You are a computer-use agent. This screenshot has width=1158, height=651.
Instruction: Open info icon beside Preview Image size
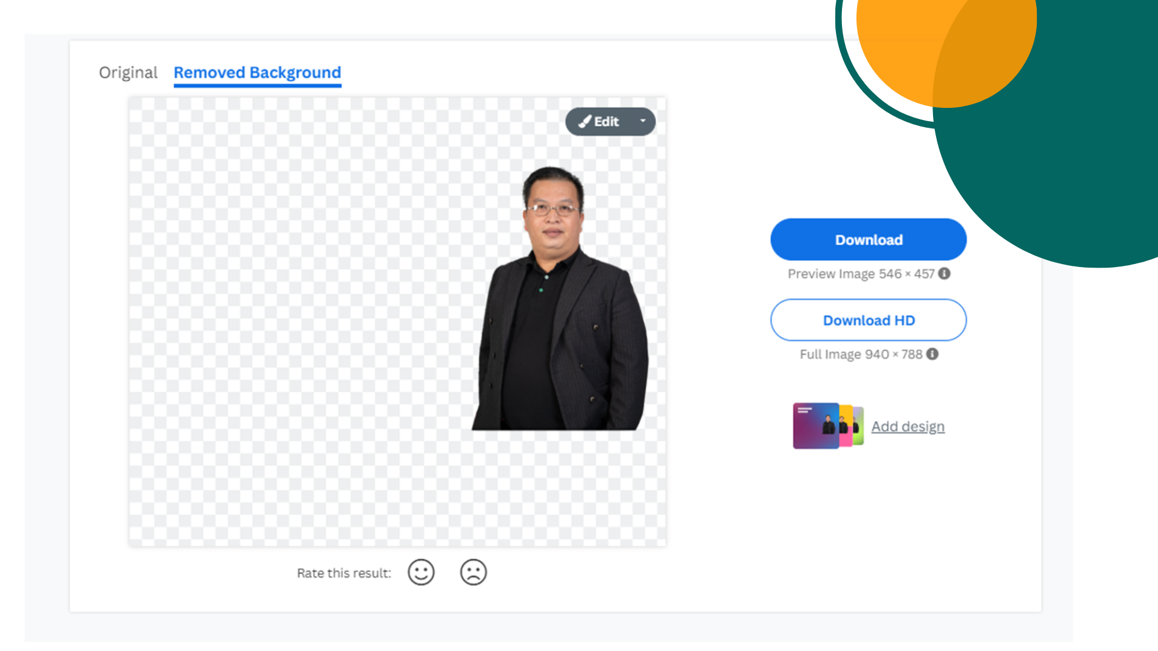pos(944,274)
